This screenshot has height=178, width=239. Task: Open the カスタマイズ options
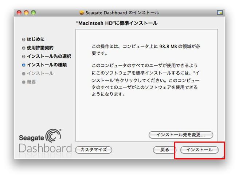click(x=94, y=150)
